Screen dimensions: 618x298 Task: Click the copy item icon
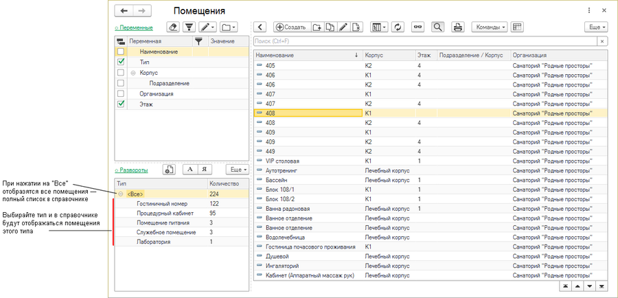tap(330, 27)
